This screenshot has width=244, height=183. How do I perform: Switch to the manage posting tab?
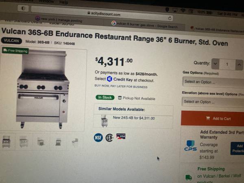pyautogui.click(x=59, y=20)
